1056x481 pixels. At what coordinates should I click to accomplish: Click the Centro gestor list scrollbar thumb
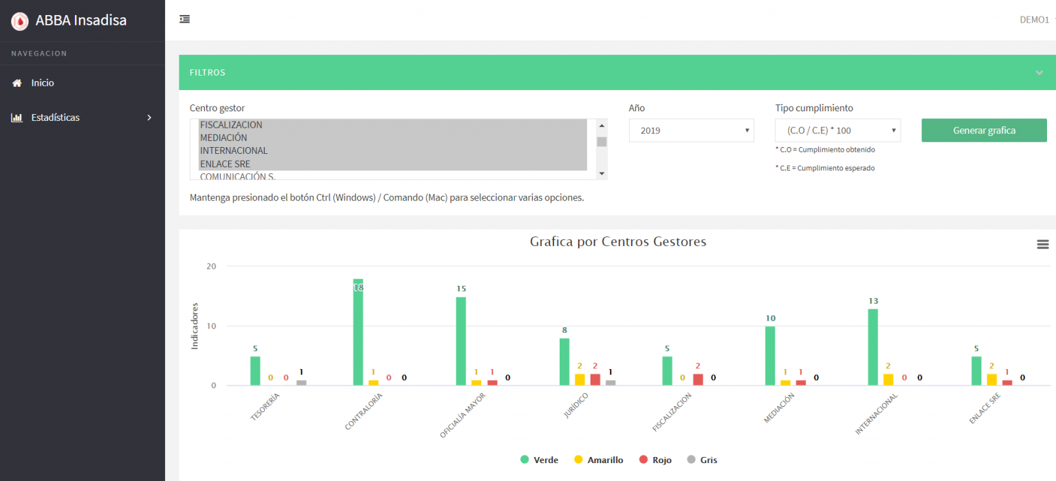click(x=602, y=142)
